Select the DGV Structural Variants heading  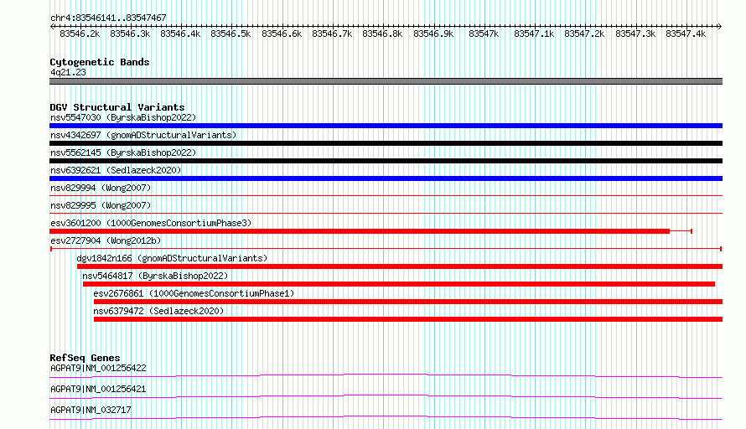point(117,107)
